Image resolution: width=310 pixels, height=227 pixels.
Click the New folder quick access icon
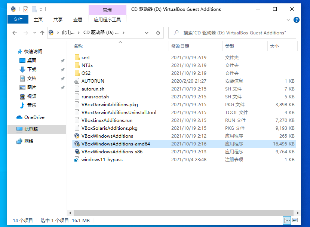pos(34,9)
